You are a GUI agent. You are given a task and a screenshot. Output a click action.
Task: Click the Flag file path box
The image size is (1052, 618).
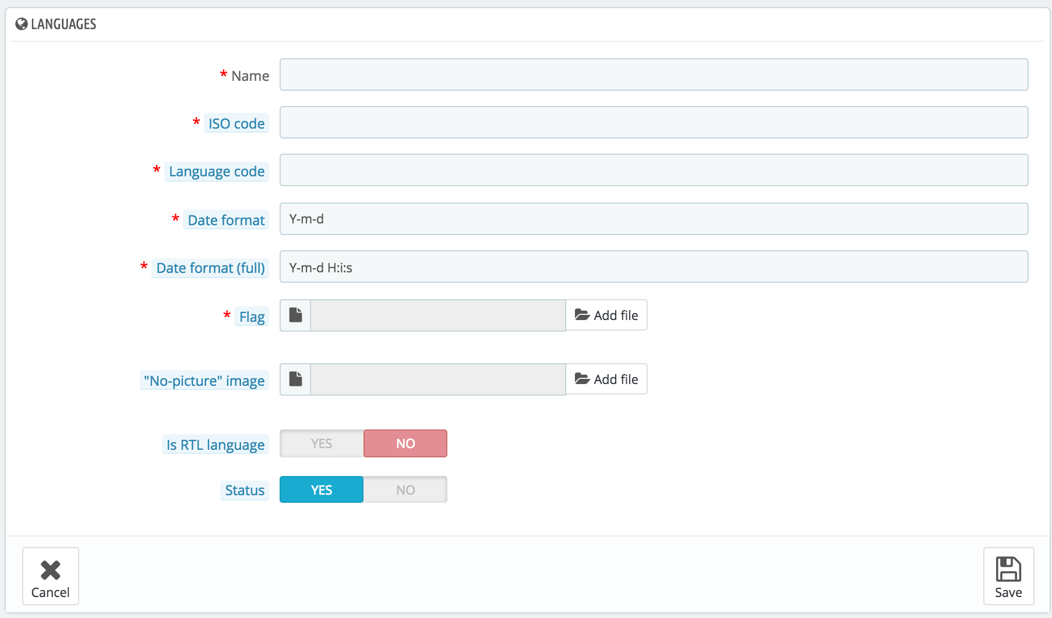tap(438, 315)
